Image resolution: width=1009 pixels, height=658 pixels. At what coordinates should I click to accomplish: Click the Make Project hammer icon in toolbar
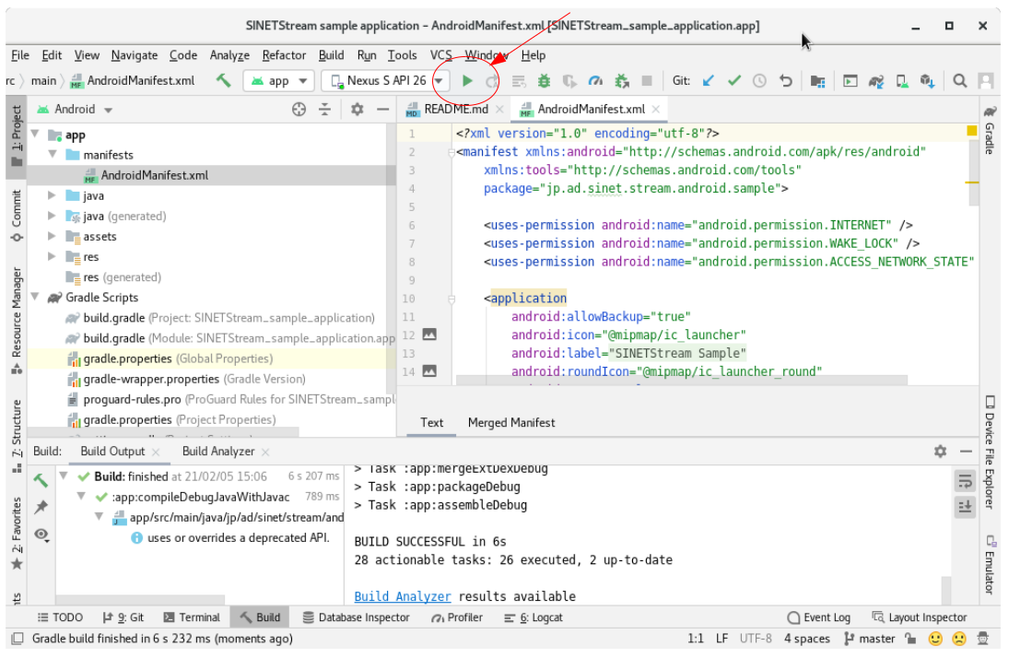(x=223, y=81)
